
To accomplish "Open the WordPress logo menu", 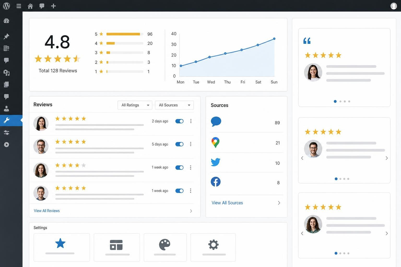I will pos(7,6).
